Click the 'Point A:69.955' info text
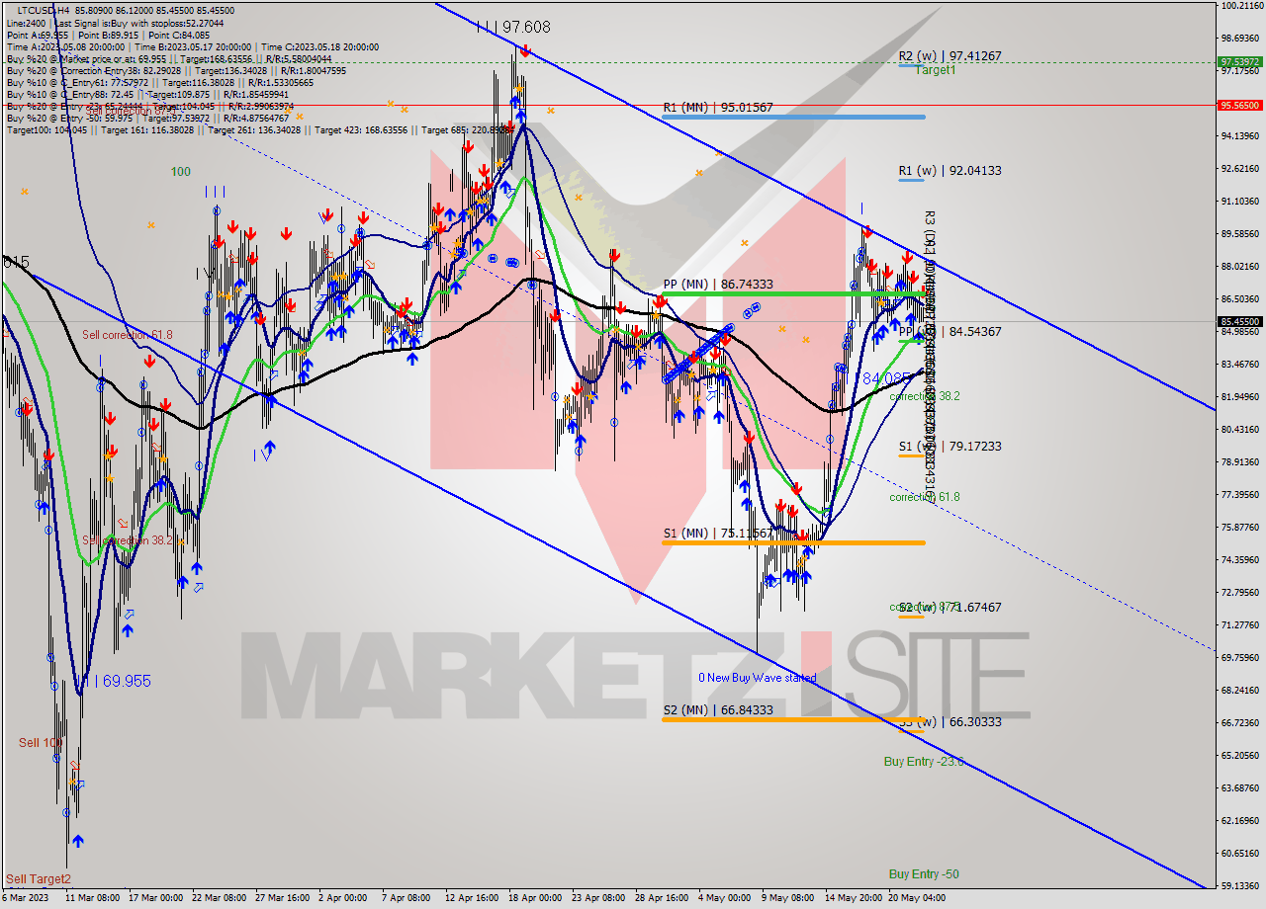The width and height of the screenshot is (1266, 909). (x=38, y=34)
